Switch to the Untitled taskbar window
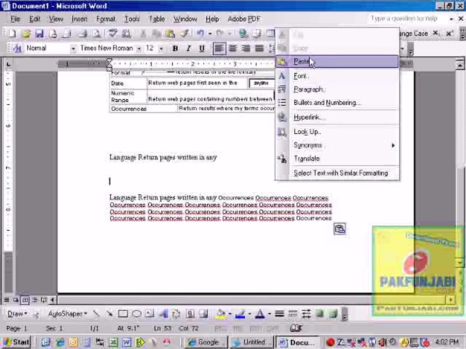This screenshot has width=466, height=349. 252,342
